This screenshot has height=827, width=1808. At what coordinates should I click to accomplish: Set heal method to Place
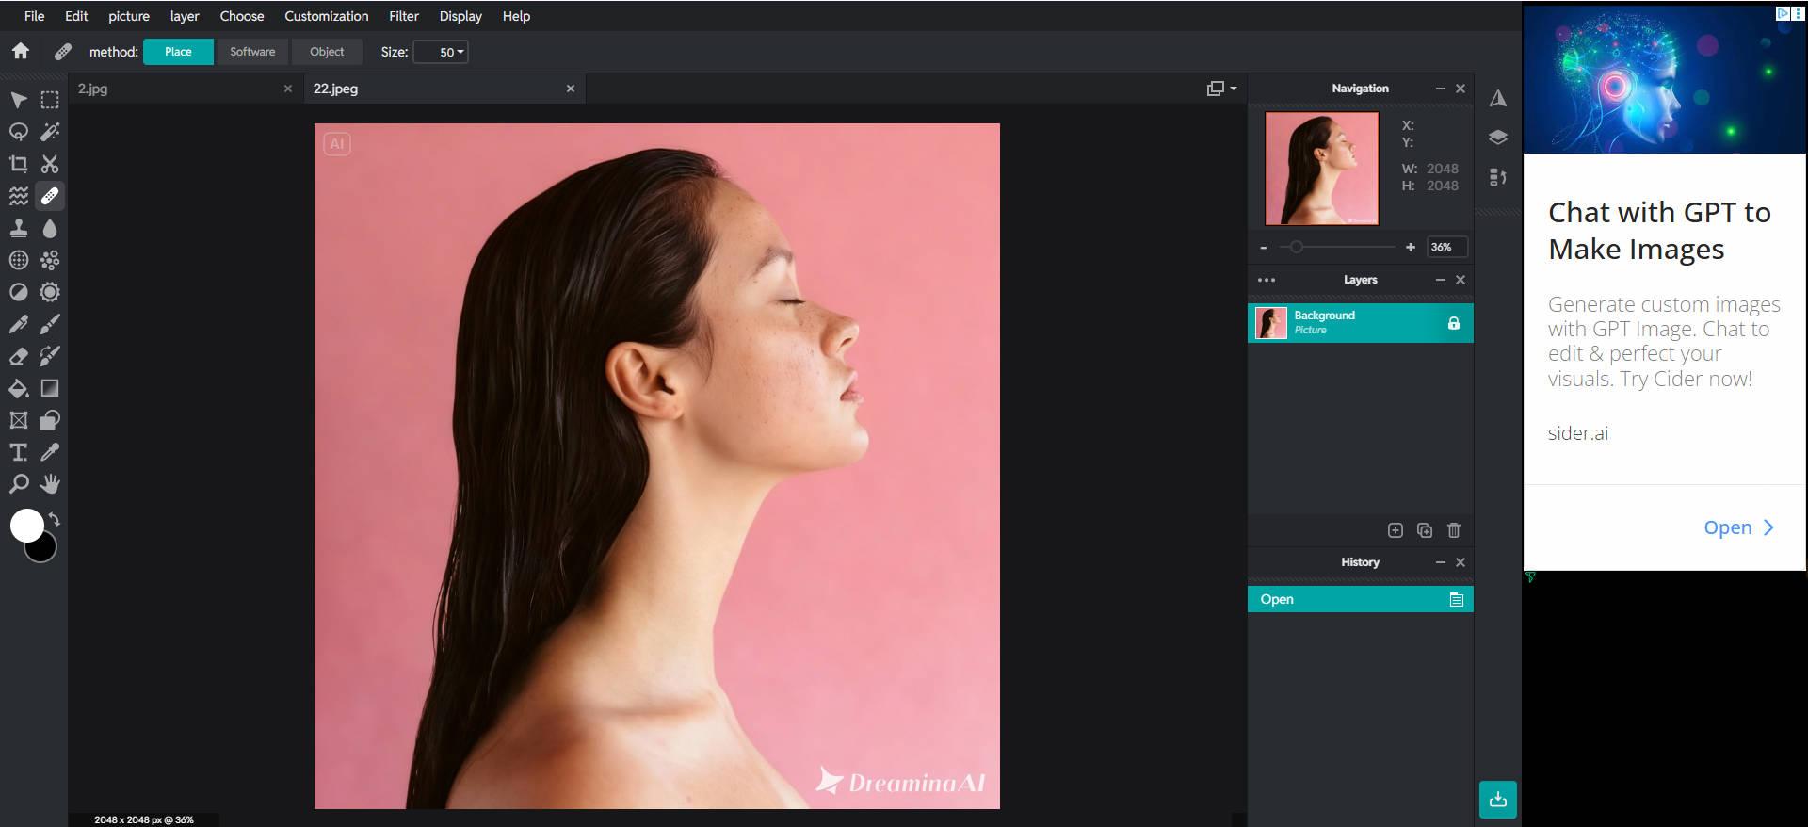pos(178,52)
